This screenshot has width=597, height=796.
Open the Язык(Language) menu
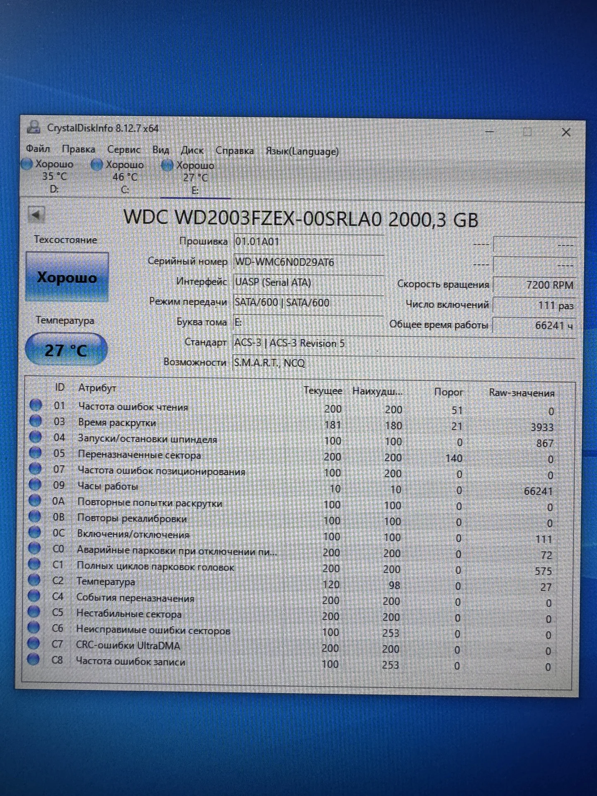(302, 151)
